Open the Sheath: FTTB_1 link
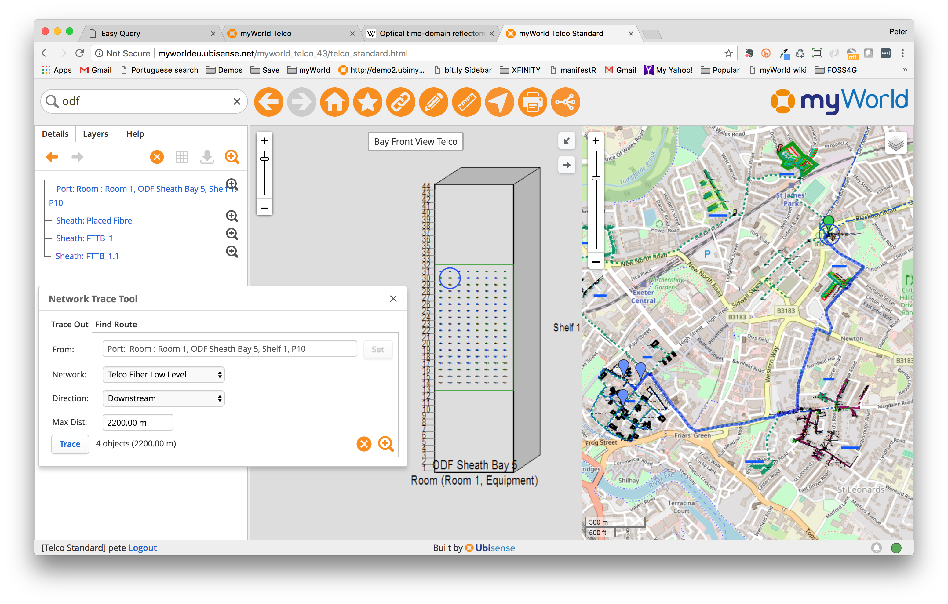The image size is (948, 604). [x=84, y=238]
